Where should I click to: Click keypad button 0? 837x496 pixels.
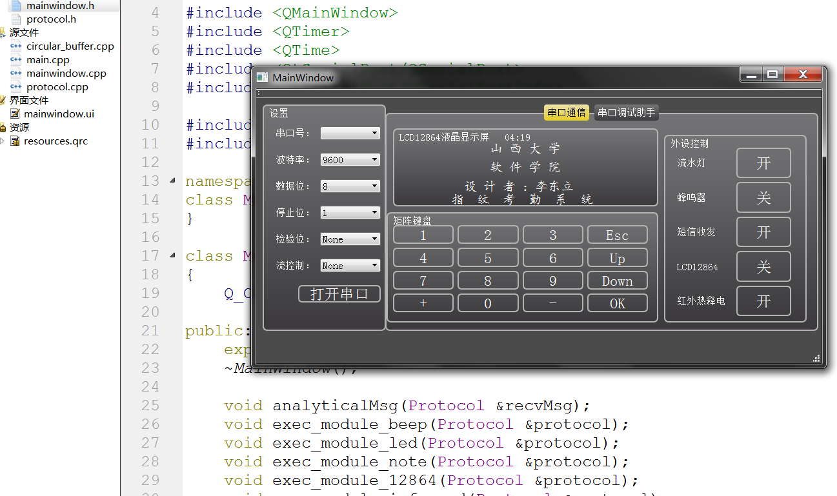[x=488, y=303]
